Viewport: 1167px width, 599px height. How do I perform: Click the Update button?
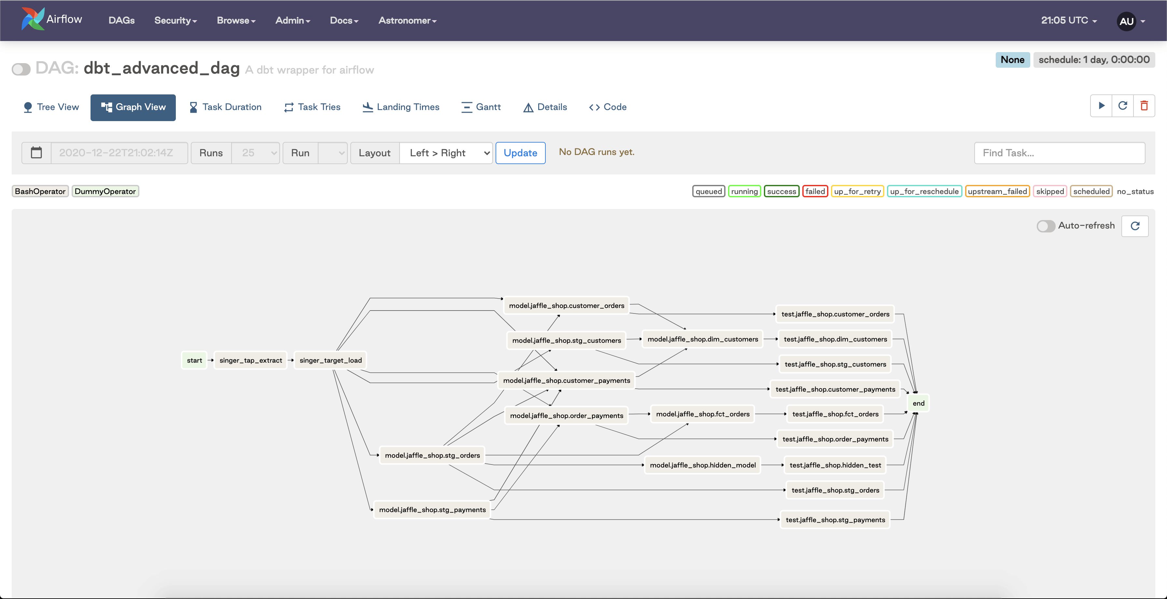(520, 153)
